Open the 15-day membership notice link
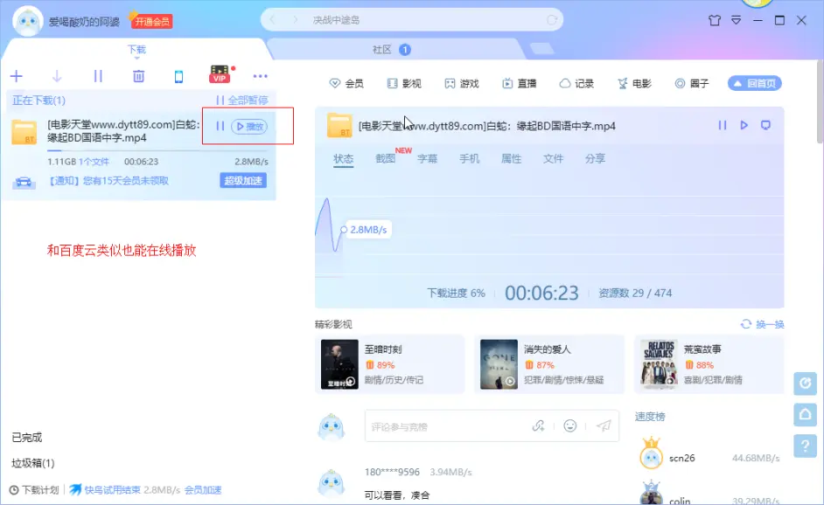This screenshot has width=824, height=505. click(x=108, y=181)
